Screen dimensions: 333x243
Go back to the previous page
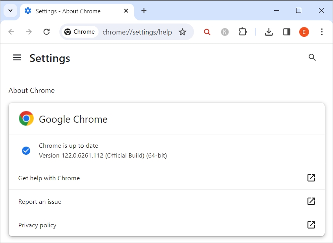[11, 32]
